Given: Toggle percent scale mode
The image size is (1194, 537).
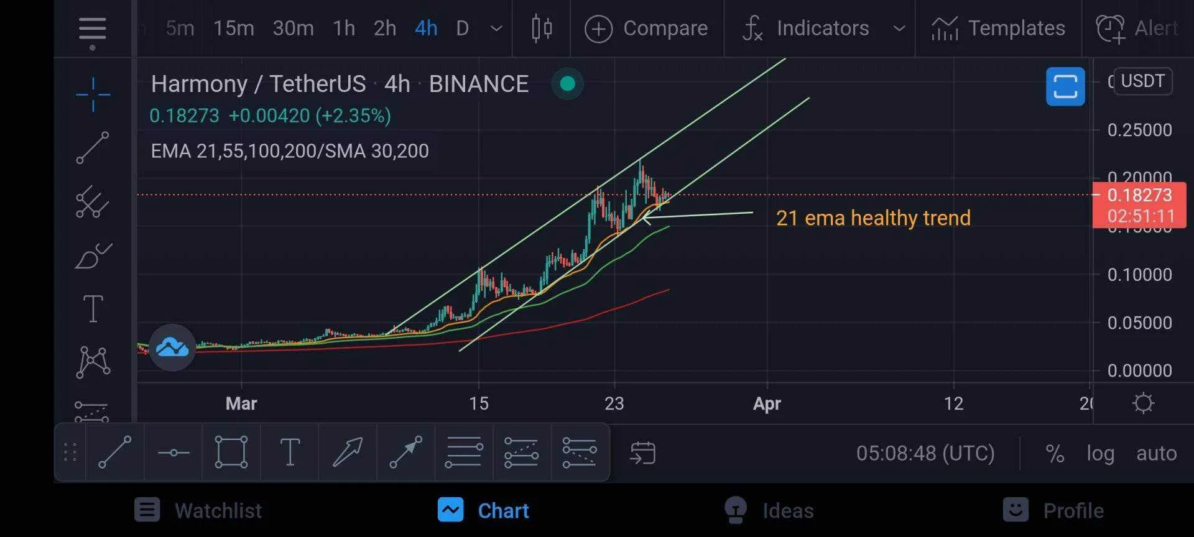Looking at the screenshot, I should [1055, 454].
